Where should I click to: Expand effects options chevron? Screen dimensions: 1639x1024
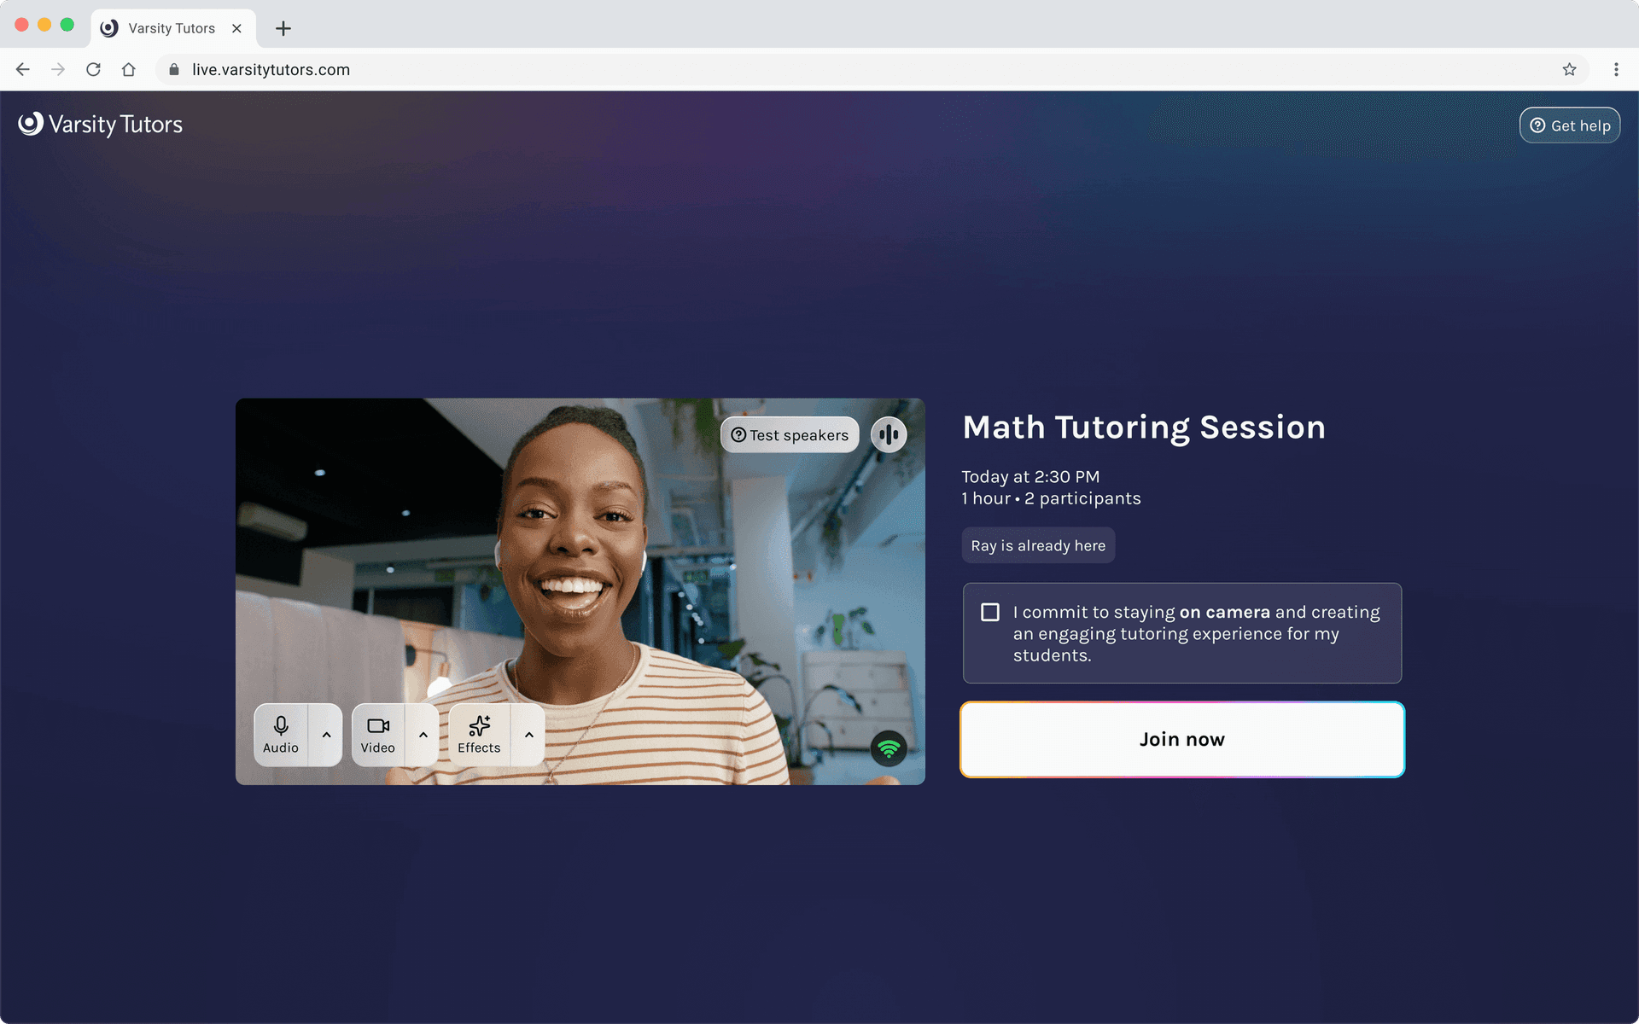[x=529, y=735]
